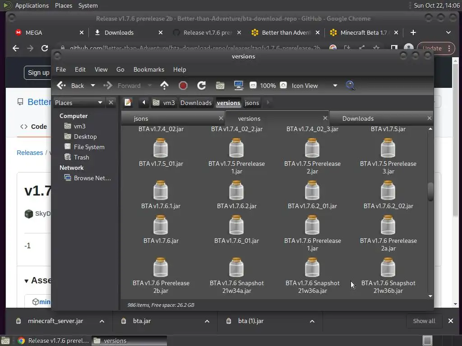
Task: Select BTA v1.7.6 Snapshot 21w34a.jar icon
Action: click(x=236, y=268)
